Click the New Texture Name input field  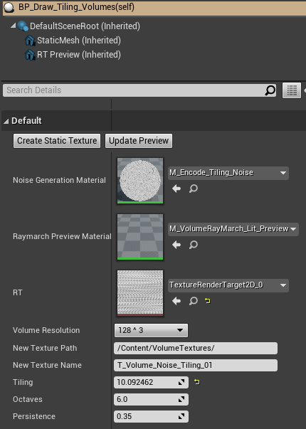click(x=196, y=365)
